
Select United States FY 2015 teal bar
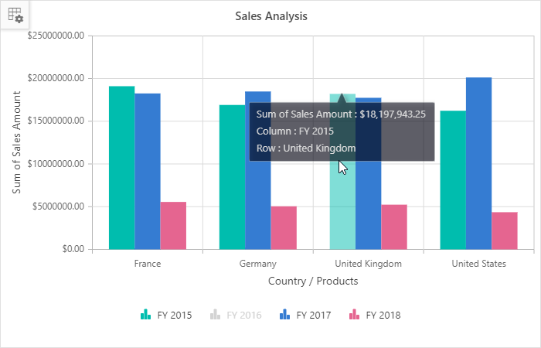tap(453, 180)
